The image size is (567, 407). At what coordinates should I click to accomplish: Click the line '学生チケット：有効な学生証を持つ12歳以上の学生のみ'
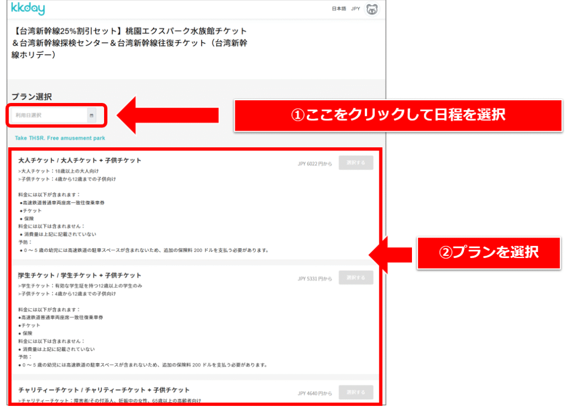click(x=80, y=286)
